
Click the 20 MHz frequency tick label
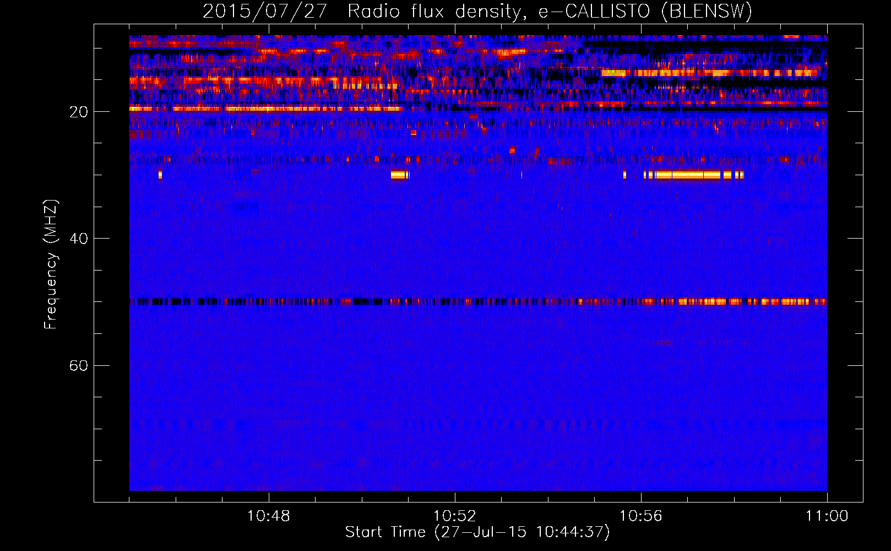(78, 112)
